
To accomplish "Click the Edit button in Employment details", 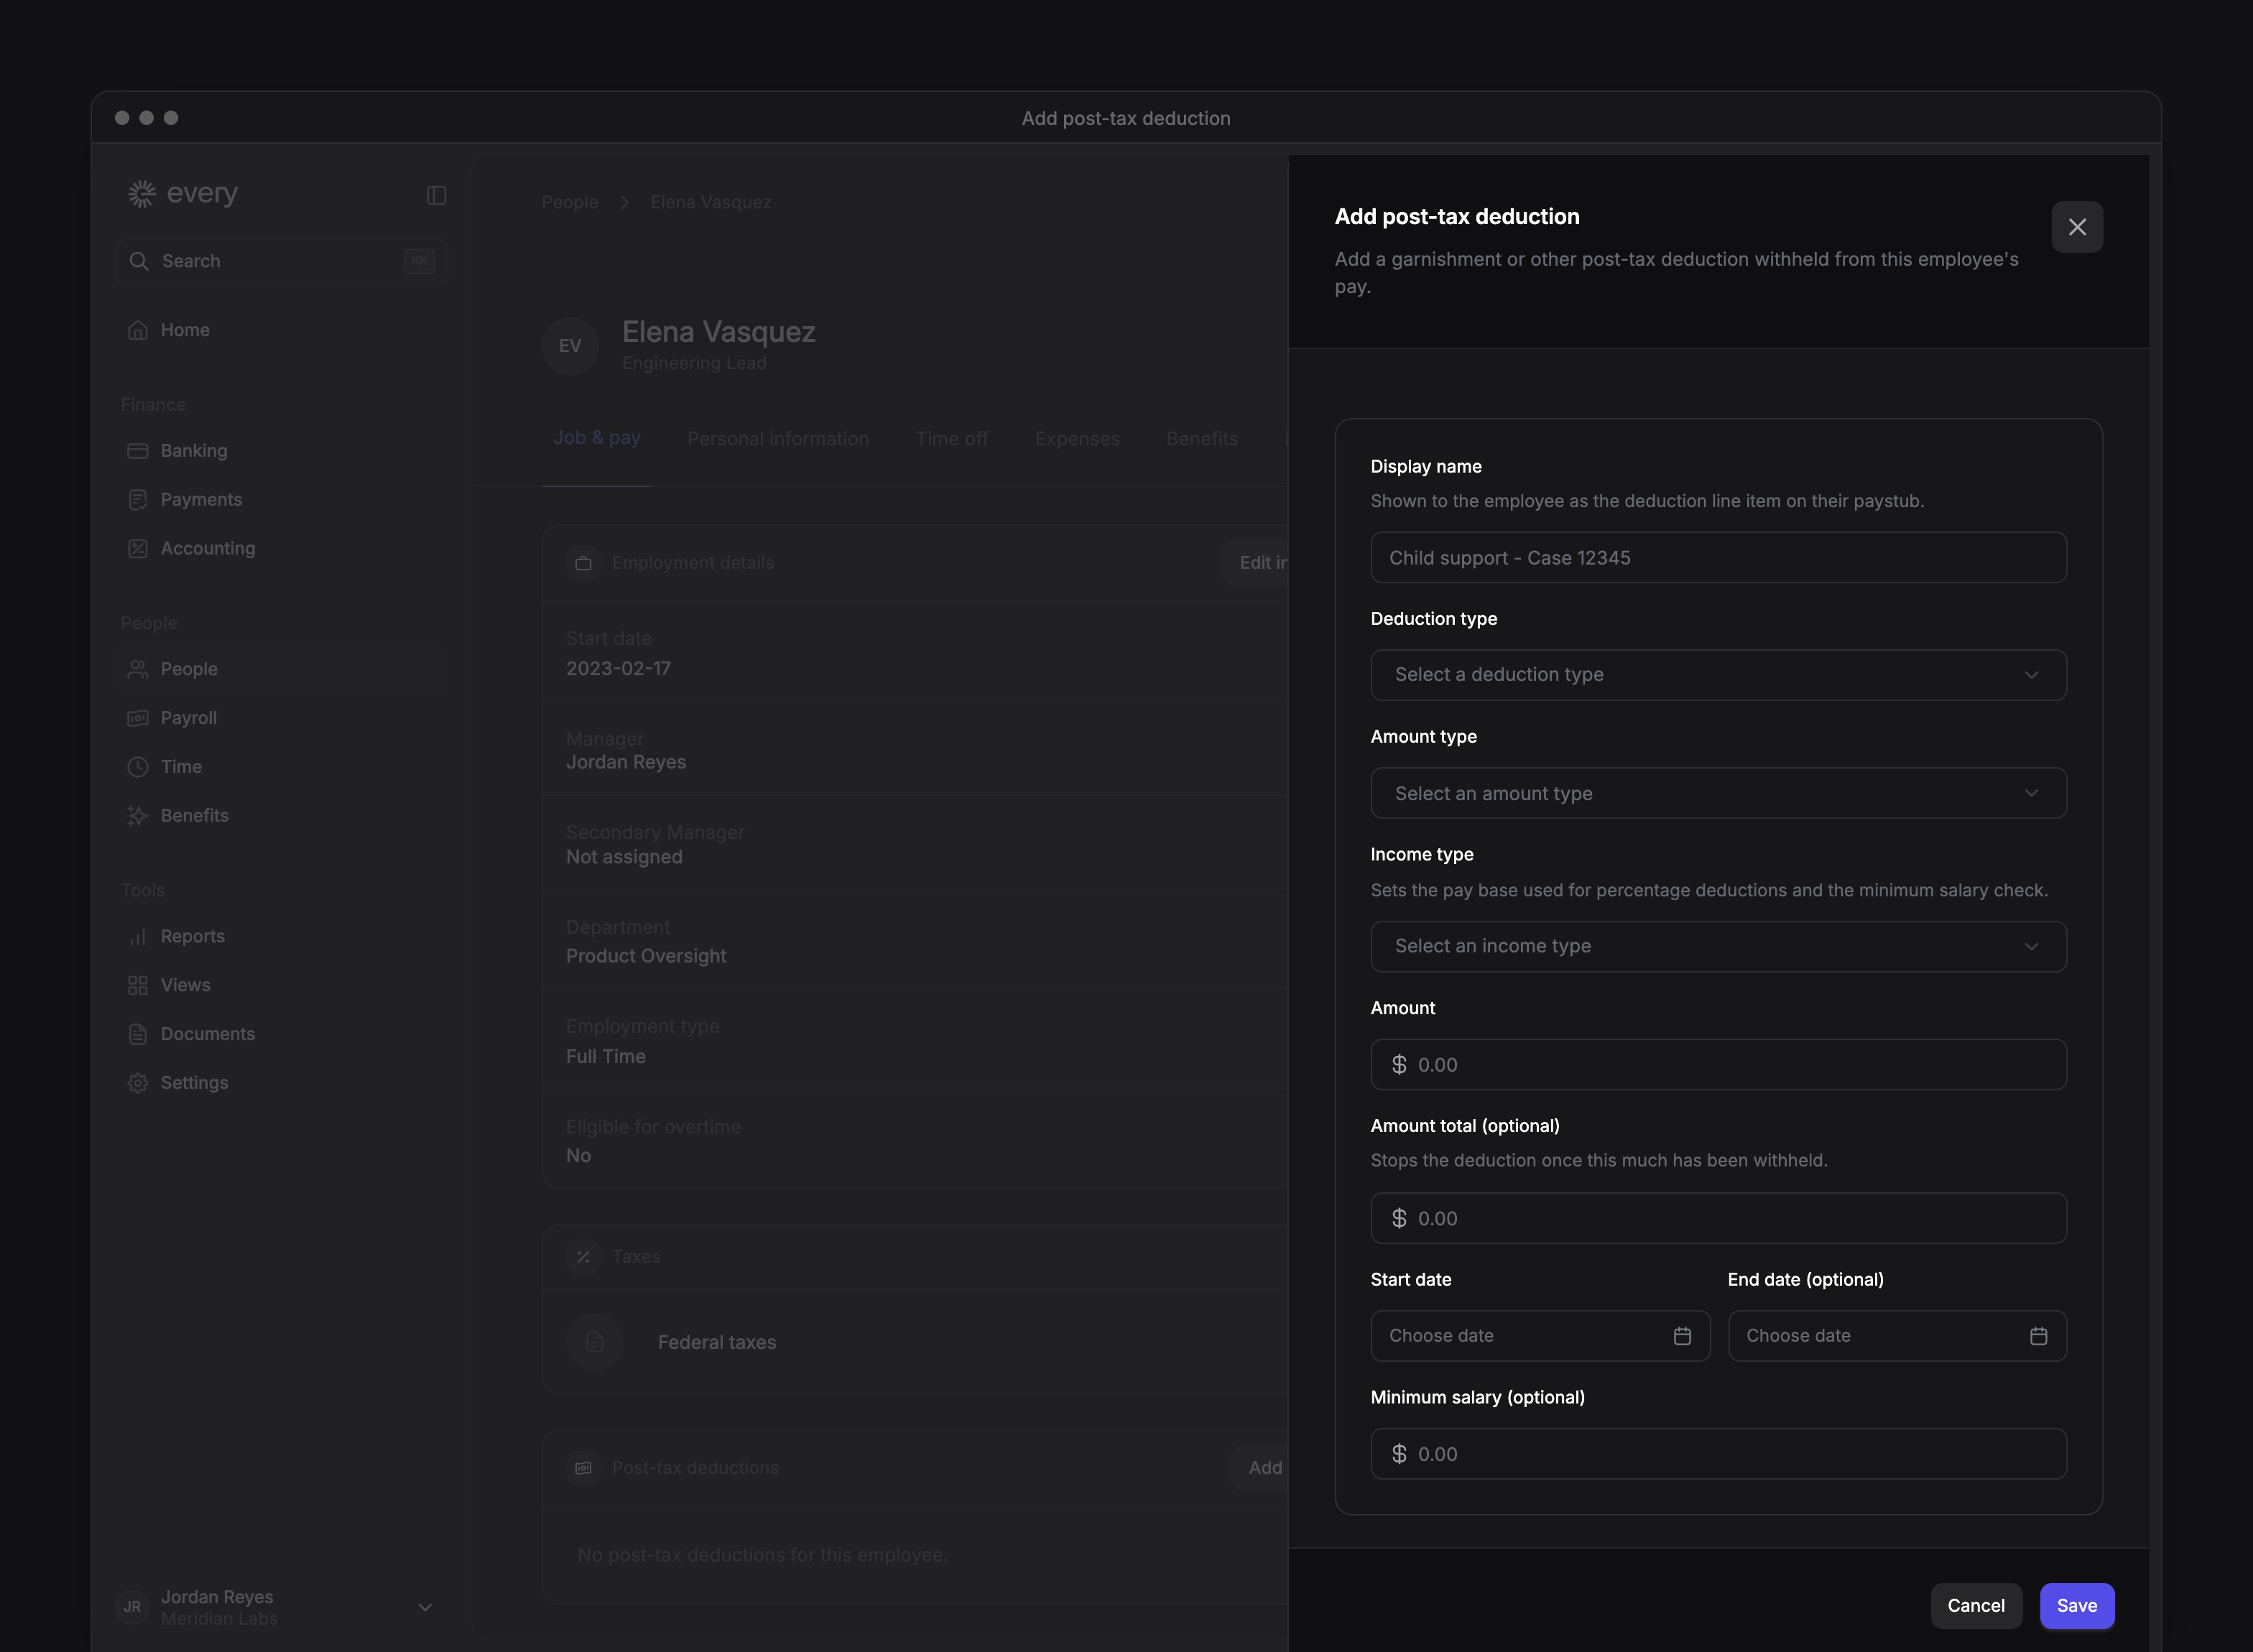I will click(x=1256, y=563).
